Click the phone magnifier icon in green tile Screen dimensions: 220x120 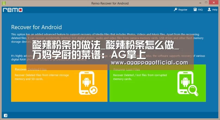(x=188, y=83)
